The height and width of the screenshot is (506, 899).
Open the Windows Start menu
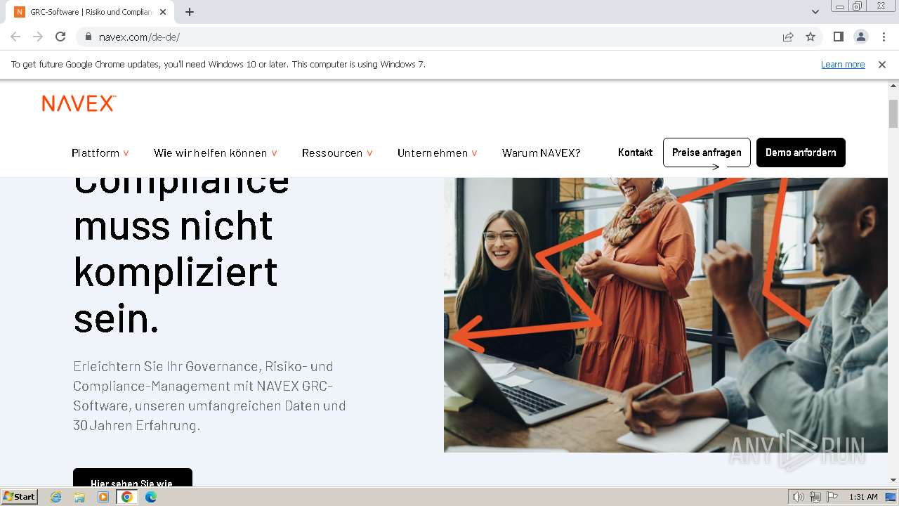click(x=20, y=496)
